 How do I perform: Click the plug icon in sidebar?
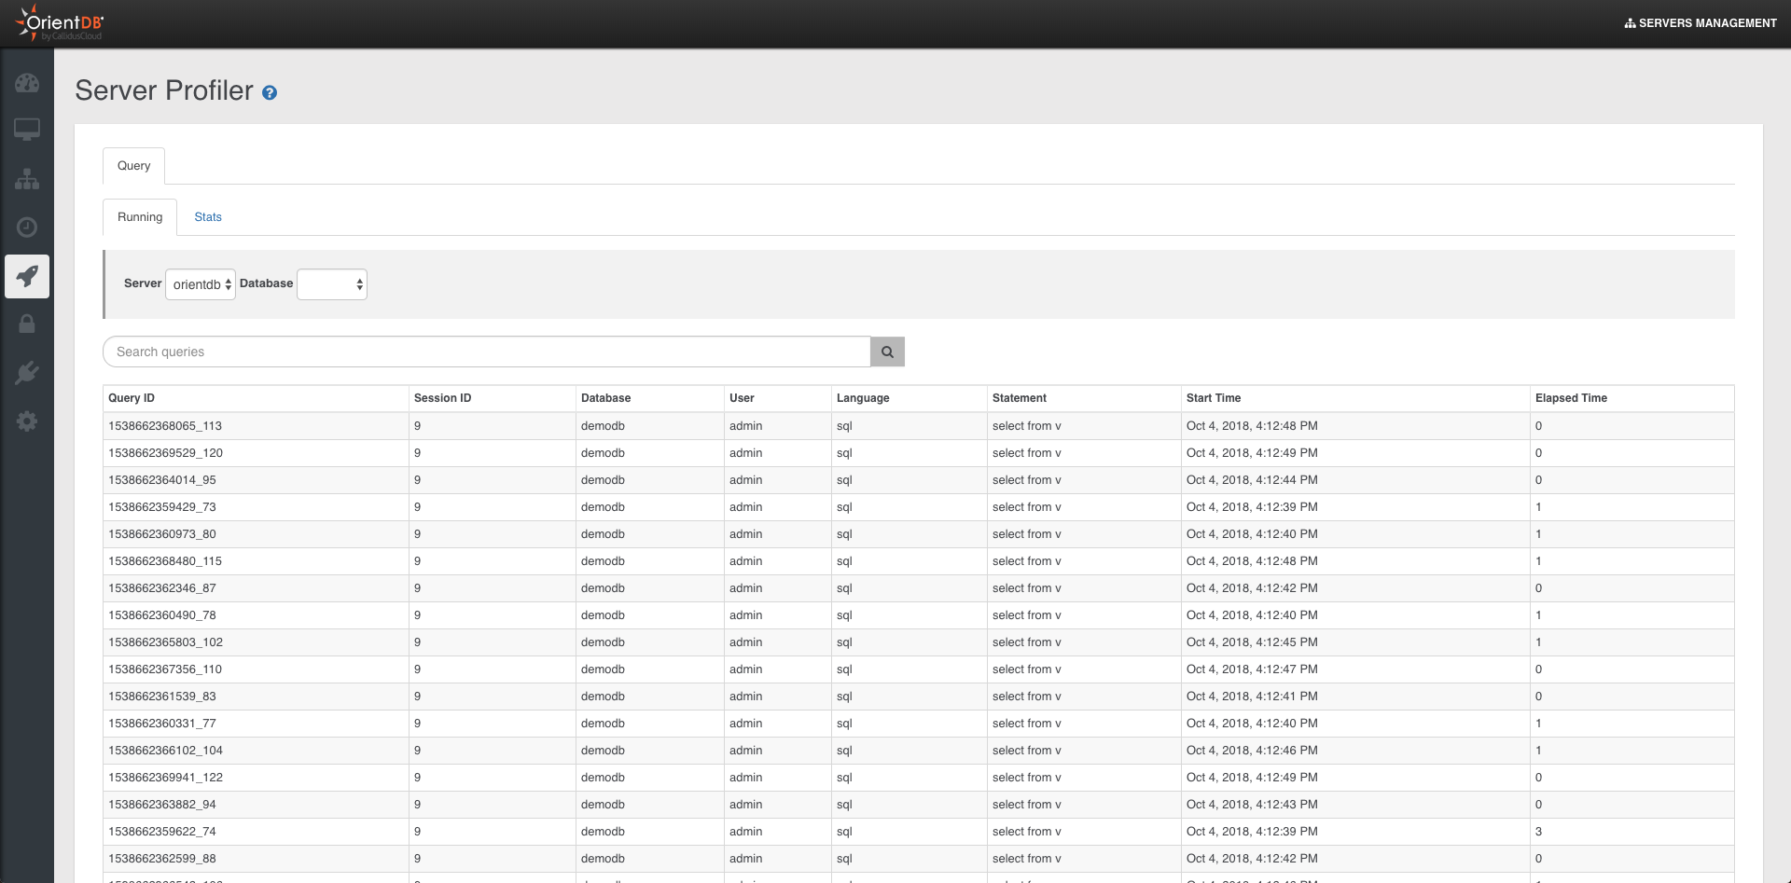click(27, 373)
